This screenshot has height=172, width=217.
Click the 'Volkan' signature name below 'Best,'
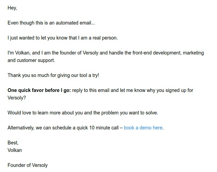[15, 150]
